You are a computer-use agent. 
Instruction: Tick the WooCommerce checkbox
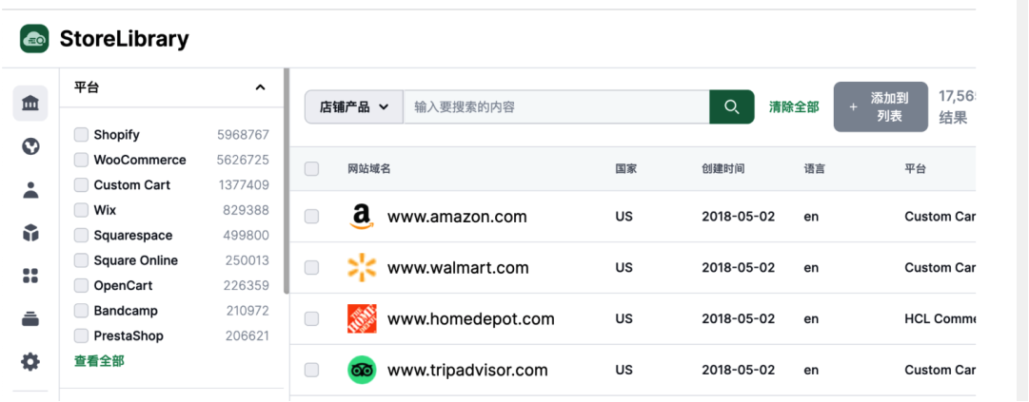coord(81,160)
